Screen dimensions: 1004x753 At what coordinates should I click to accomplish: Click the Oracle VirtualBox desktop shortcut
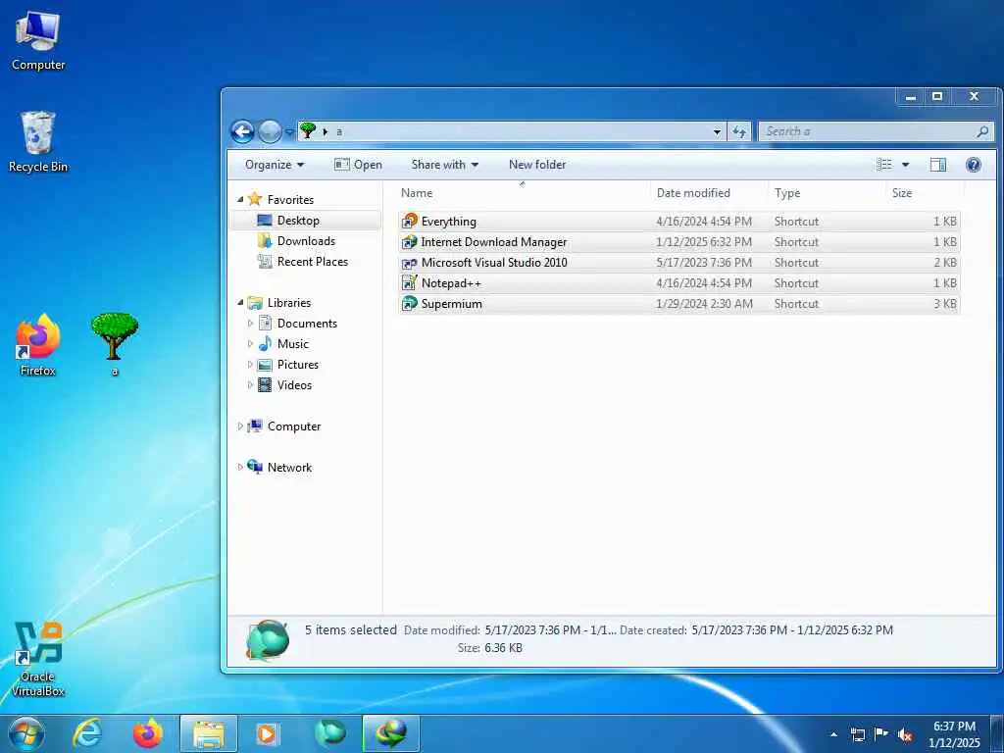[x=38, y=659]
